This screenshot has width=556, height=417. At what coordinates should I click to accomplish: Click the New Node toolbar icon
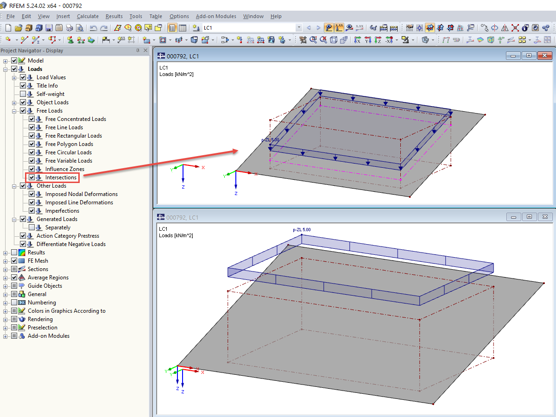[8, 40]
